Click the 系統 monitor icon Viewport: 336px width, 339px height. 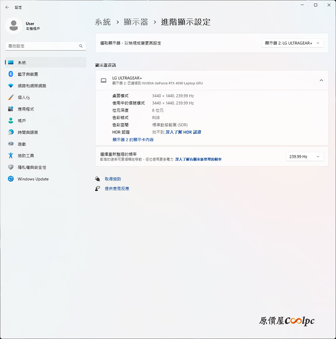point(11,63)
